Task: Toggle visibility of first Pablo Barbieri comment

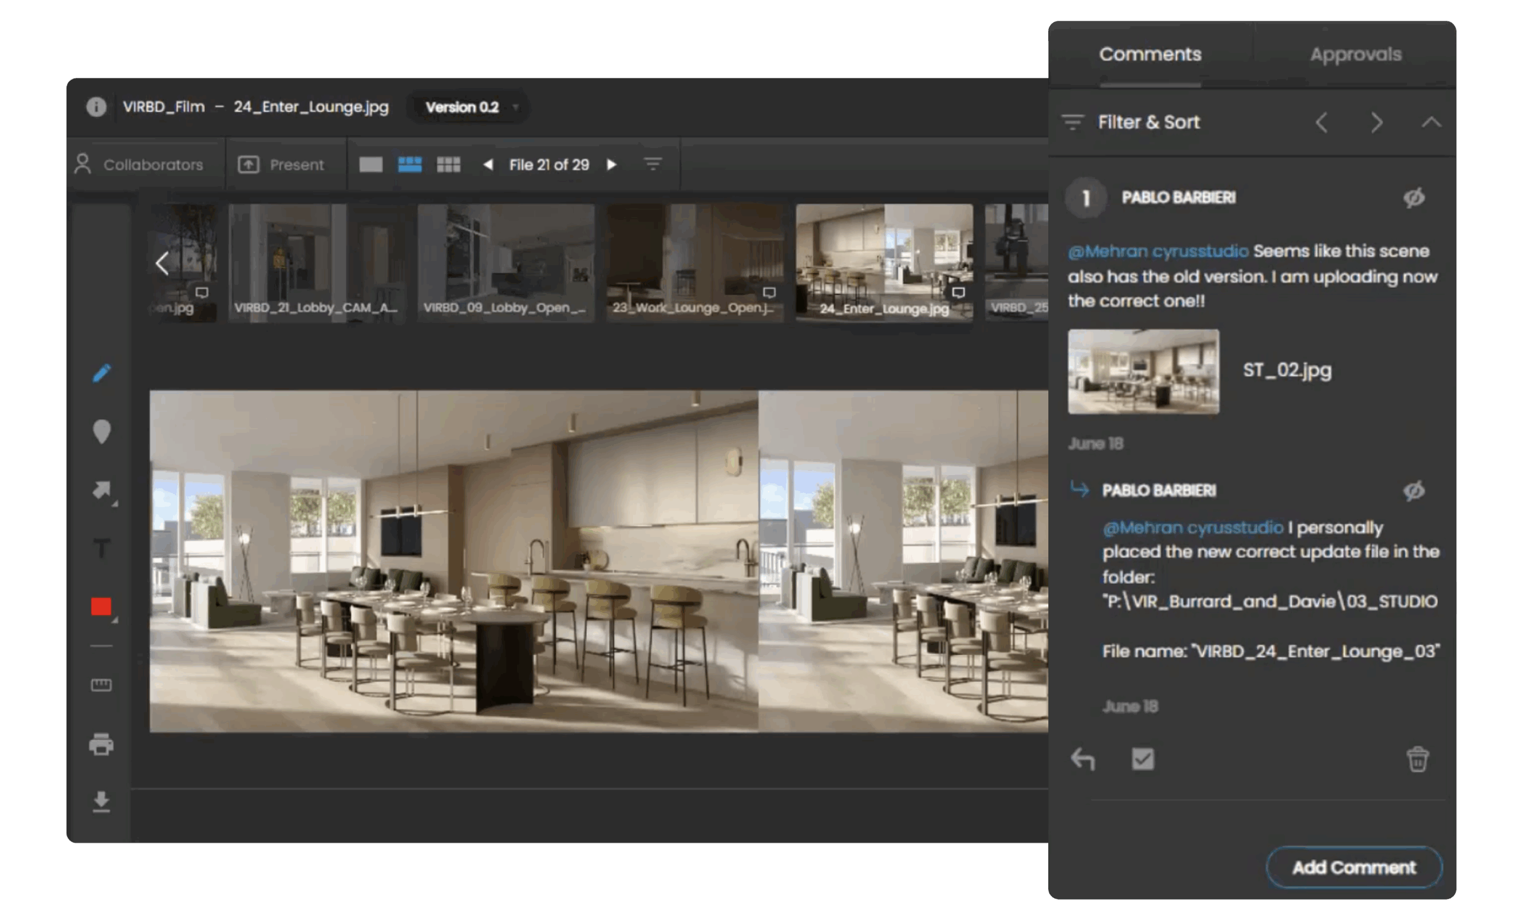Action: tap(1414, 197)
